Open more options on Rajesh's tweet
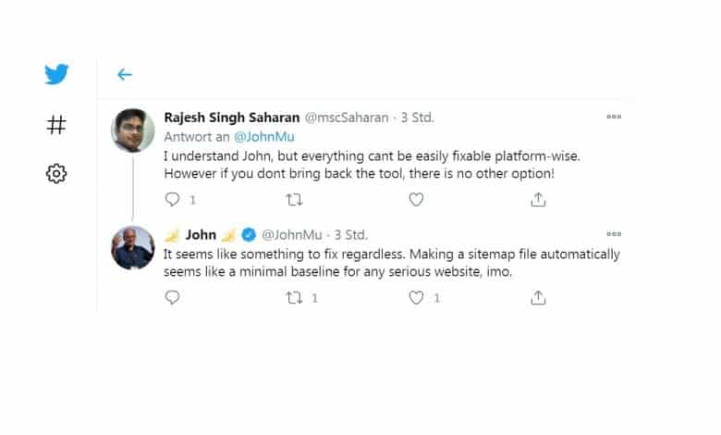This screenshot has width=721, height=435. click(x=614, y=117)
